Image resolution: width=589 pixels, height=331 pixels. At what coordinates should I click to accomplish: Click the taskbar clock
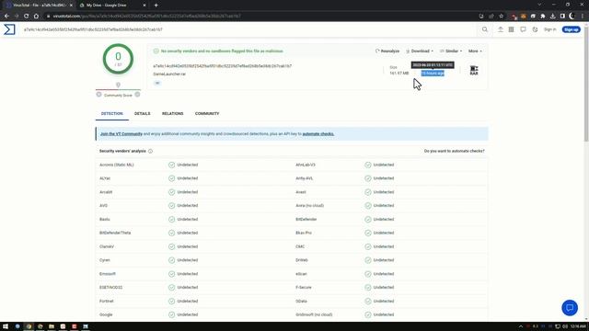pos(578,326)
